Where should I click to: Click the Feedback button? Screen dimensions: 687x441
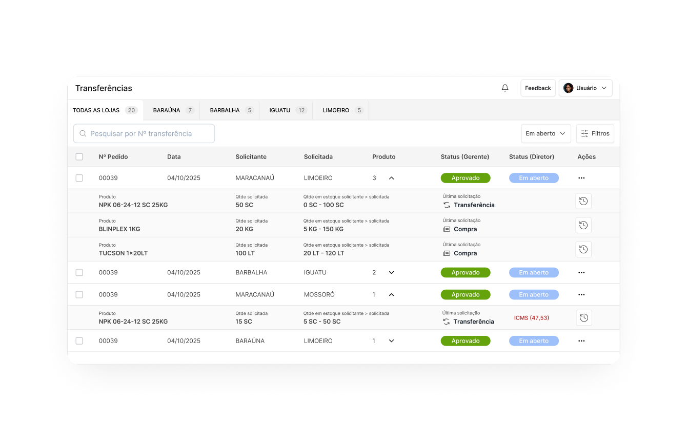click(538, 88)
